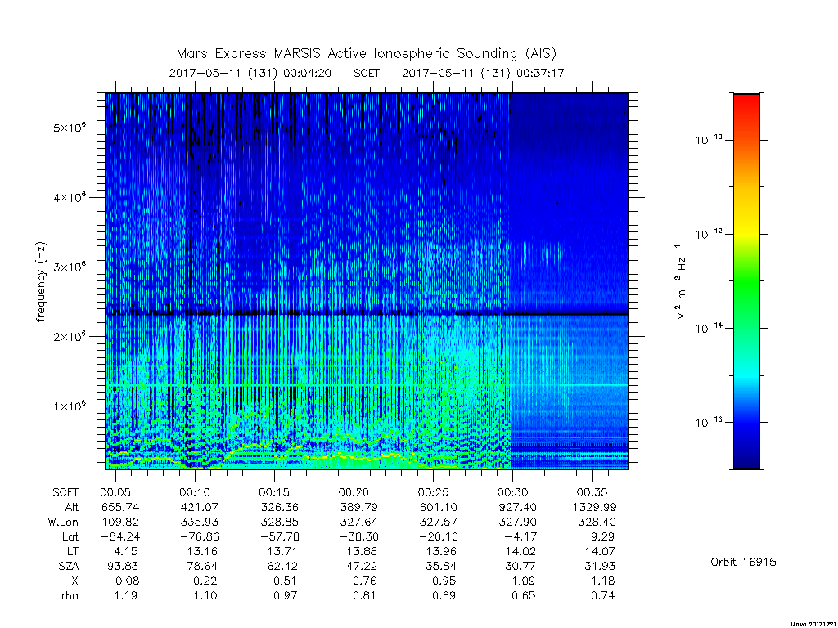Click the 10^-16 color bar tick label
Viewport: 838px width, 628px height.
click(708, 422)
